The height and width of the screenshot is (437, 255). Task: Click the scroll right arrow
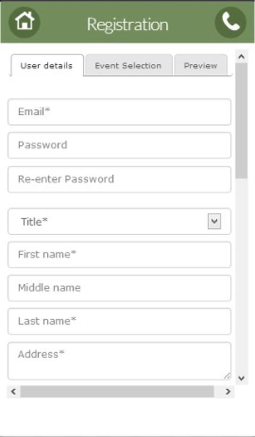[x=228, y=391]
